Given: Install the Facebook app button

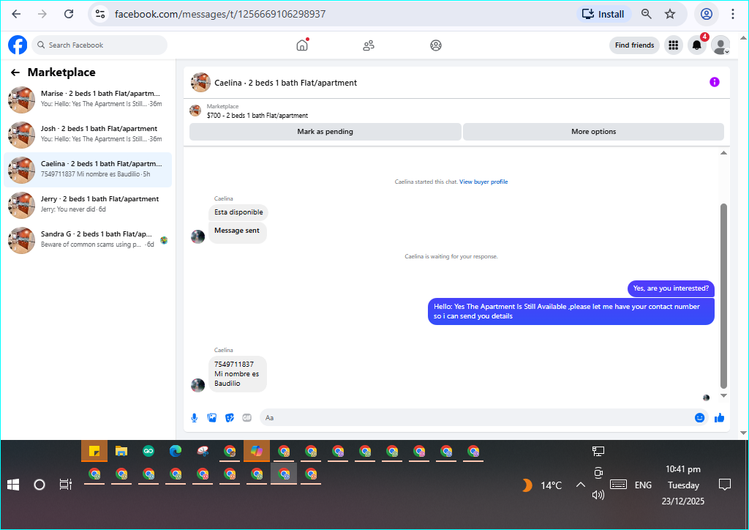Looking at the screenshot, I should coord(603,14).
